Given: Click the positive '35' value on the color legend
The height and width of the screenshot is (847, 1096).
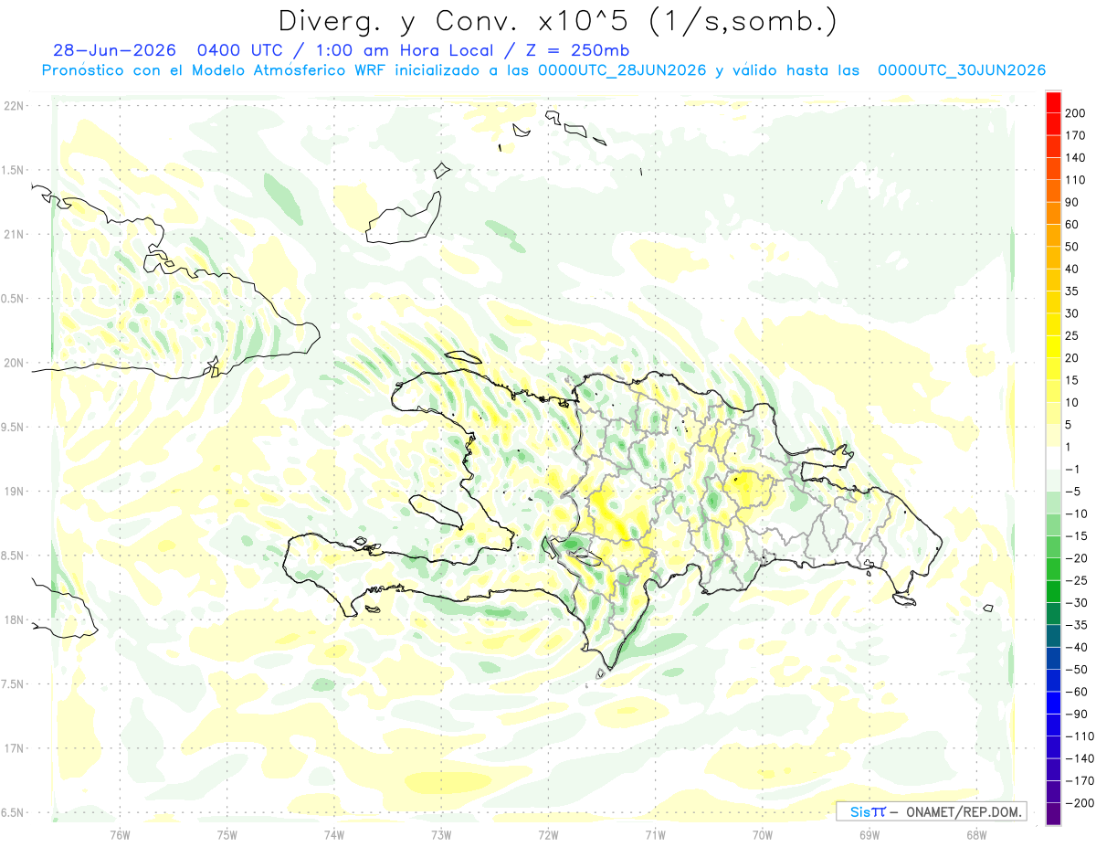Looking at the screenshot, I should tap(1072, 291).
